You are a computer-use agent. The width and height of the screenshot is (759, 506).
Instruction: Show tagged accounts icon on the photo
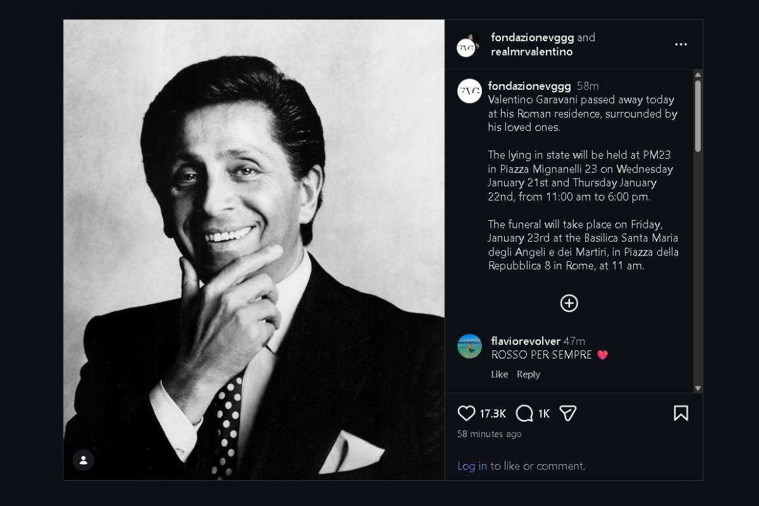point(83,460)
